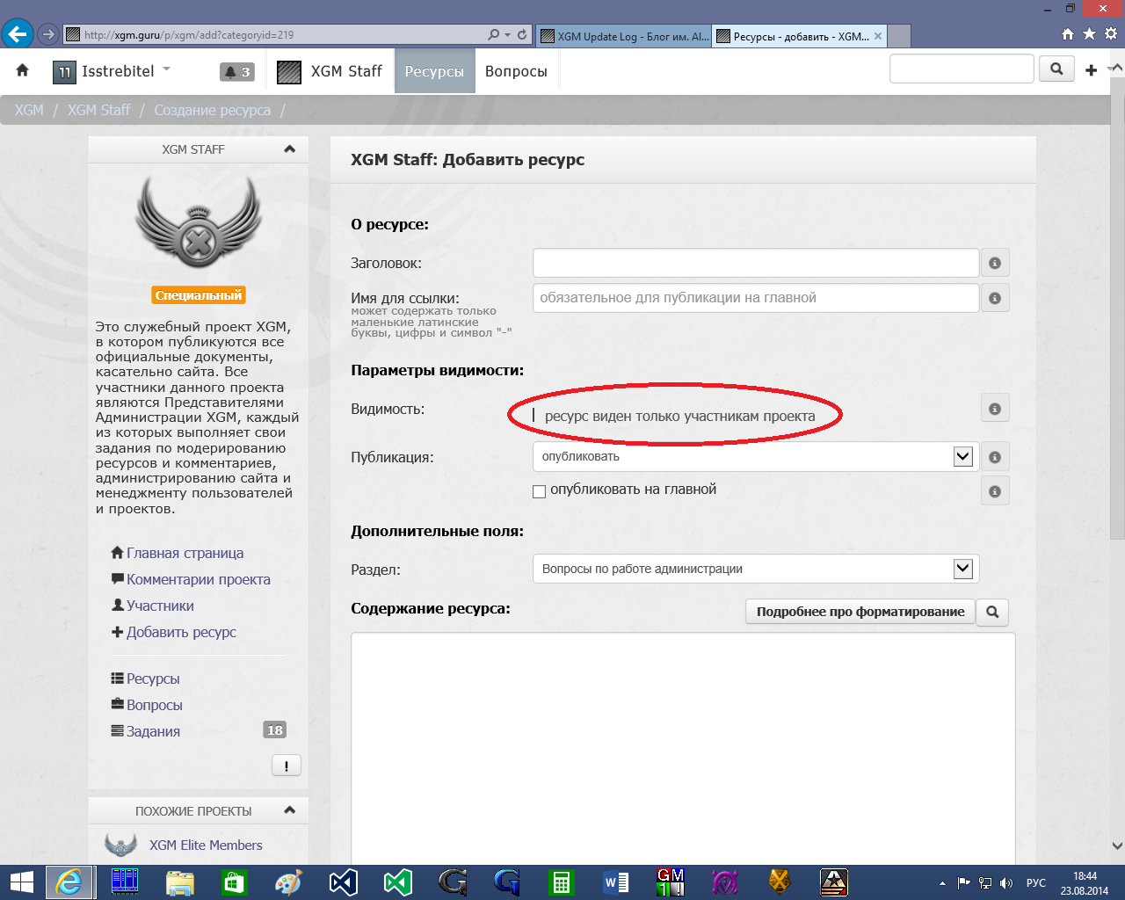Open the green calculator taskbar icon
Screen dimensions: 1125x900
(x=561, y=882)
